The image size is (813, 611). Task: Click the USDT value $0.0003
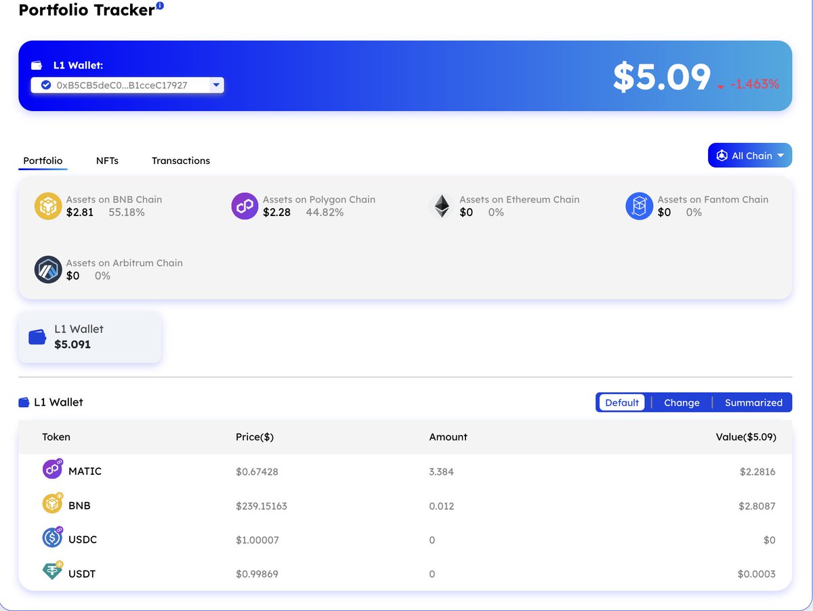click(756, 574)
